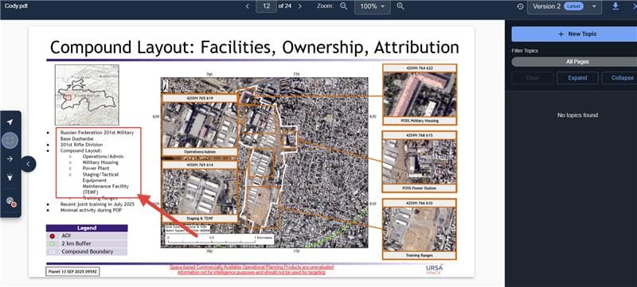Select the highlighter tool in left toolbar

[x=10, y=177]
